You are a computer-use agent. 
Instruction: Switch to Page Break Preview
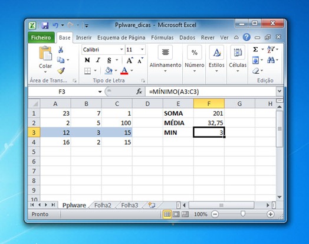click(x=185, y=214)
